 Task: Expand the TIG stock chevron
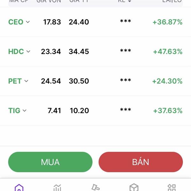pos(25,110)
